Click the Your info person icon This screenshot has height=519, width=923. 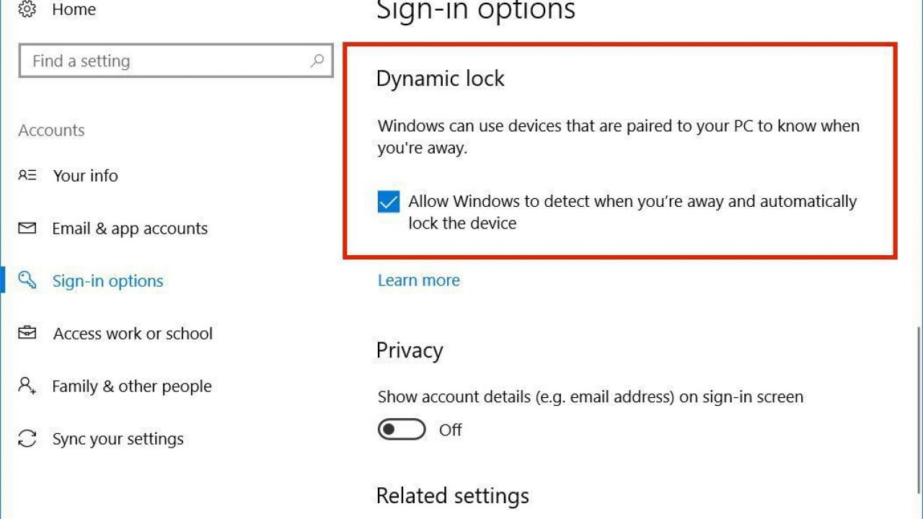click(x=27, y=175)
